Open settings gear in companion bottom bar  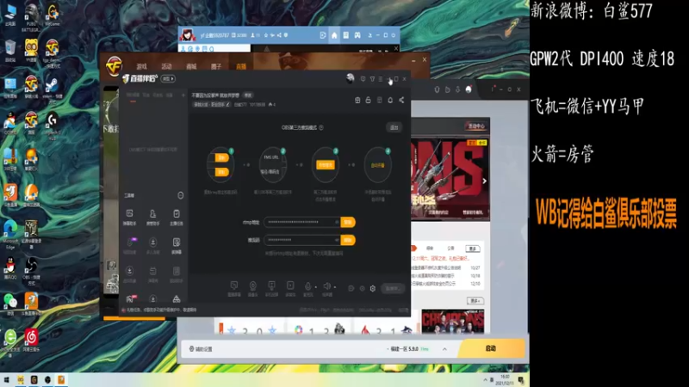click(373, 288)
